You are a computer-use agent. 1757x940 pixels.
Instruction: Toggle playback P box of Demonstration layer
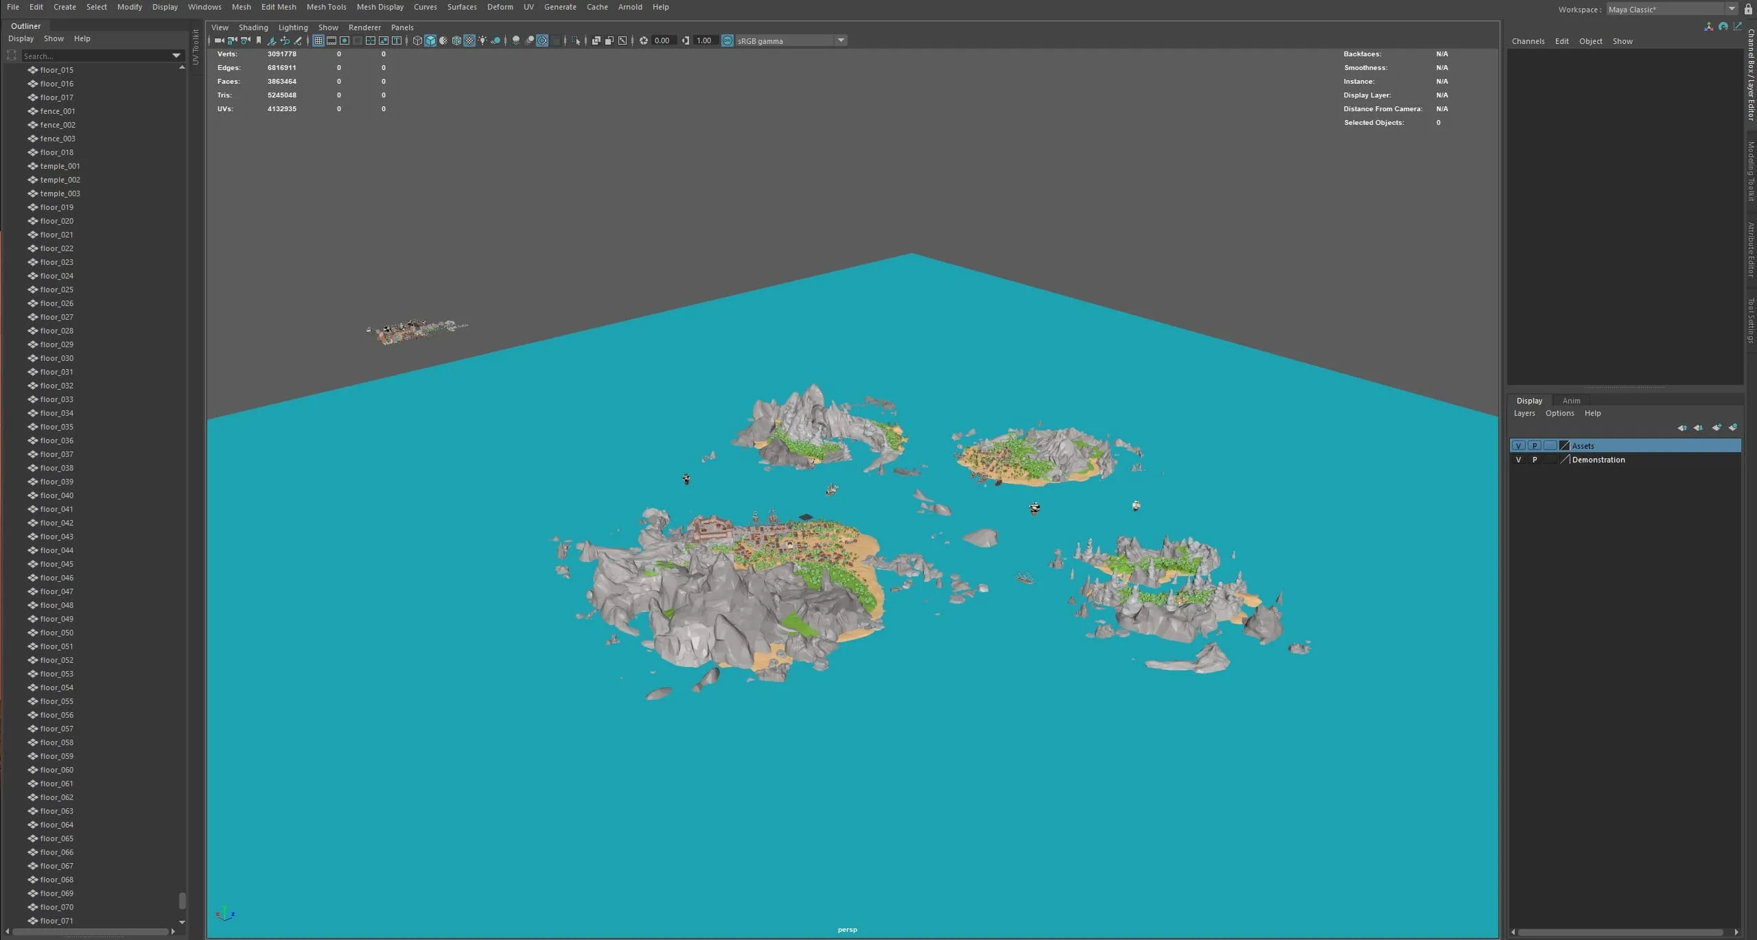(1535, 460)
